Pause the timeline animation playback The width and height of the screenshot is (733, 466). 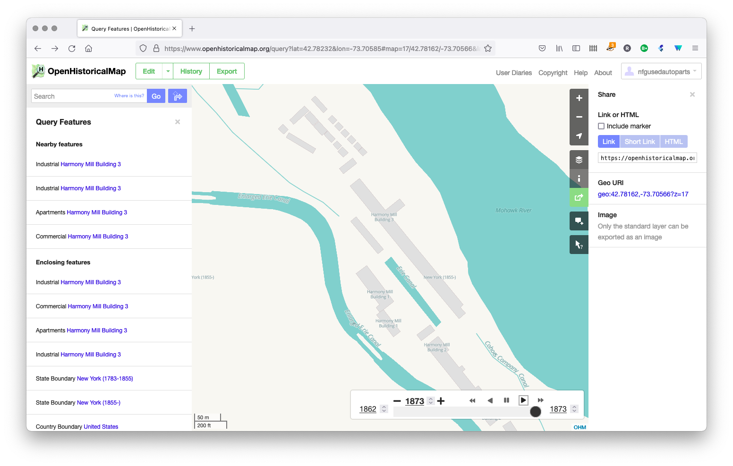click(x=506, y=400)
